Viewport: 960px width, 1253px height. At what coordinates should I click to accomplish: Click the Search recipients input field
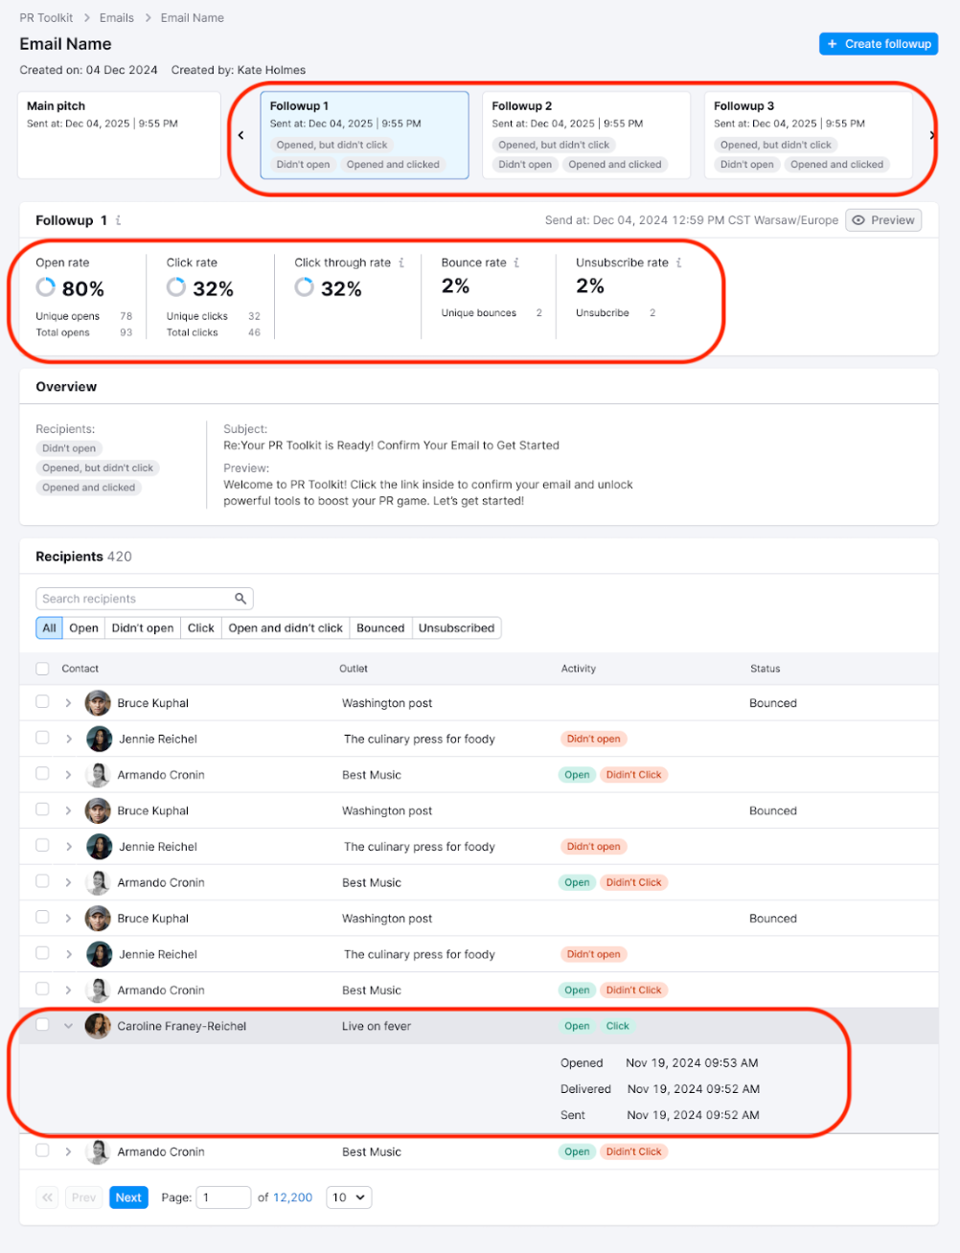(x=134, y=599)
